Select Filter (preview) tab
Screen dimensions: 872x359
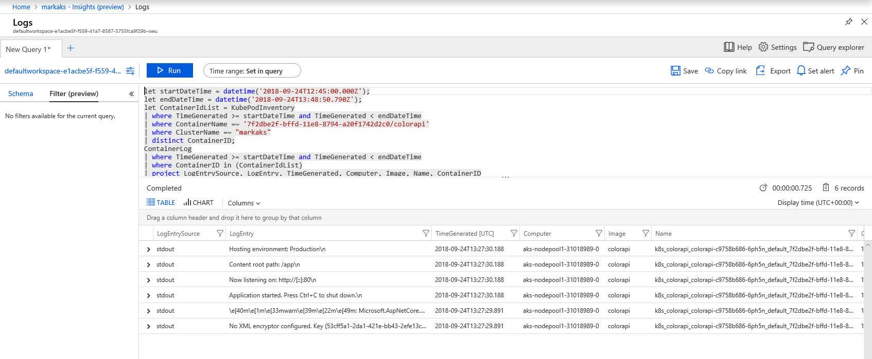pyautogui.click(x=74, y=93)
